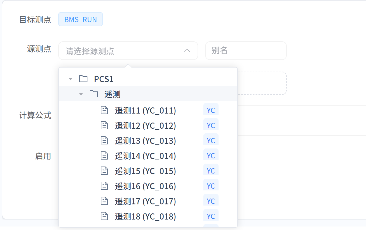366x230 pixels.
Task: Click the document icon beside 遥测11
Action: [x=104, y=110]
